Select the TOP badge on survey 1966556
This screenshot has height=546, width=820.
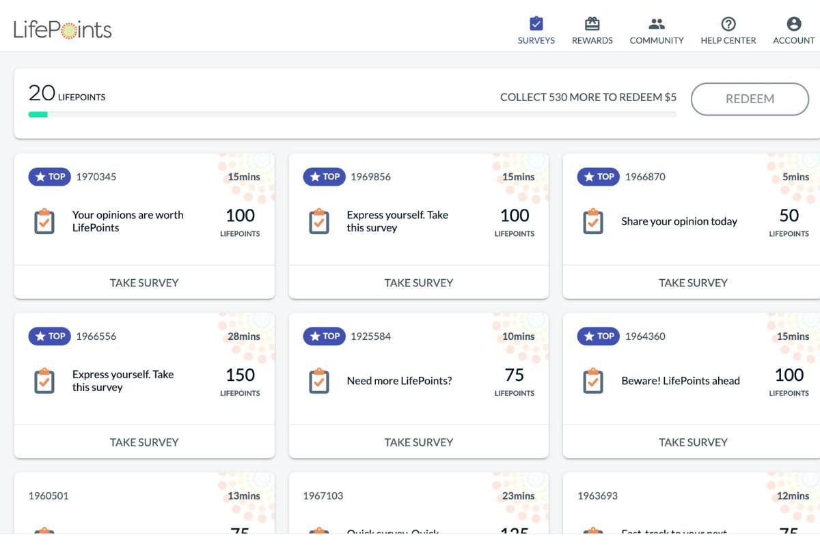[49, 336]
